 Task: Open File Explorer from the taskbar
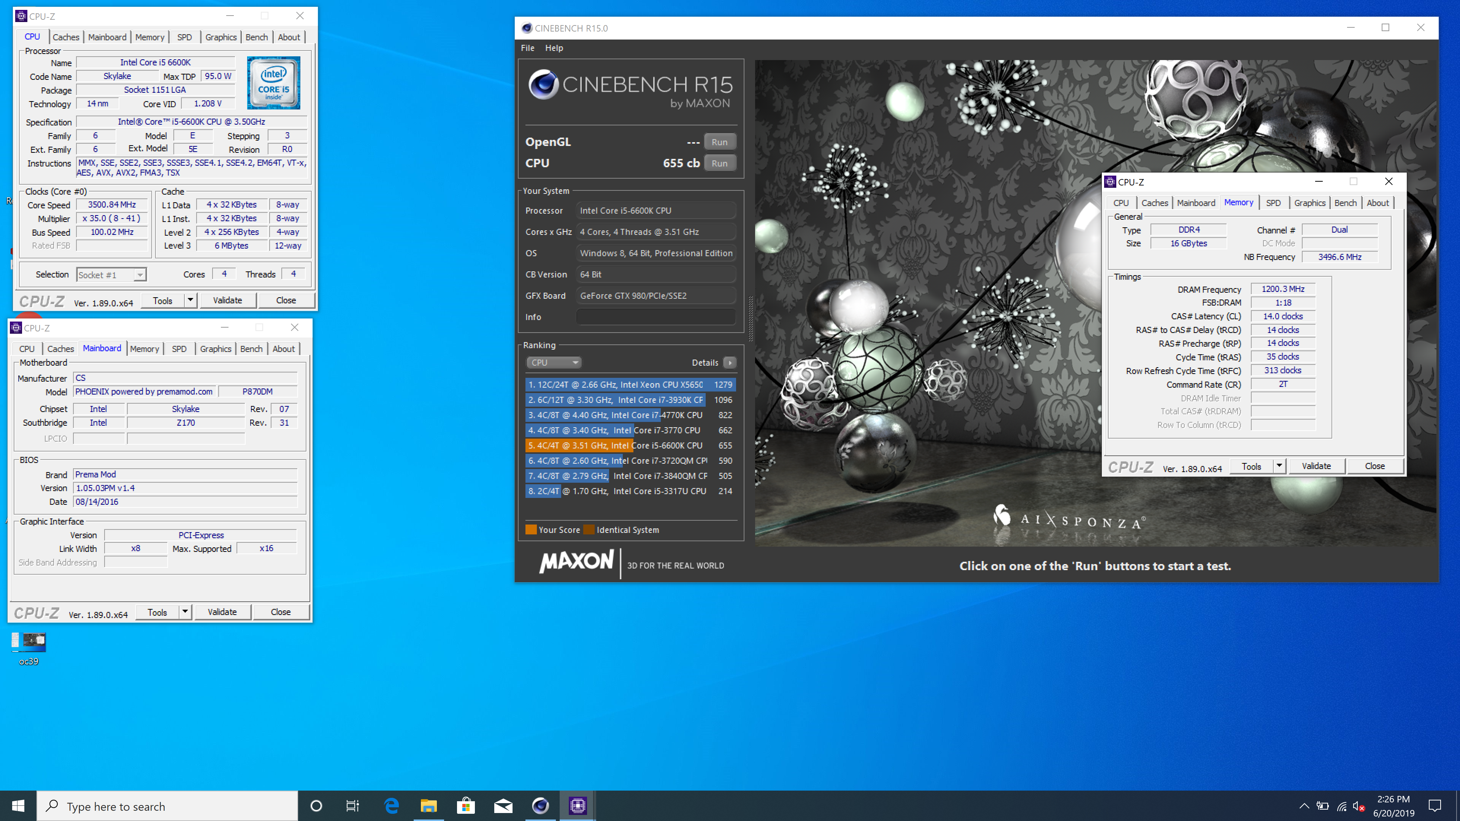(x=428, y=806)
